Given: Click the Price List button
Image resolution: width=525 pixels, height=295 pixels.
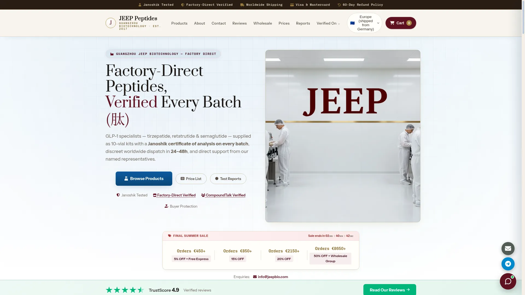Looking at the screenshot, I should 191,179.
